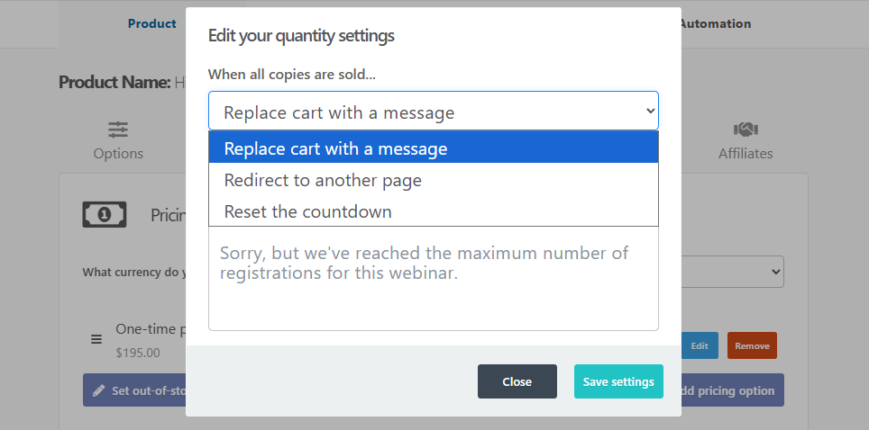Expand the currency selection dropdown

(773, 272)
